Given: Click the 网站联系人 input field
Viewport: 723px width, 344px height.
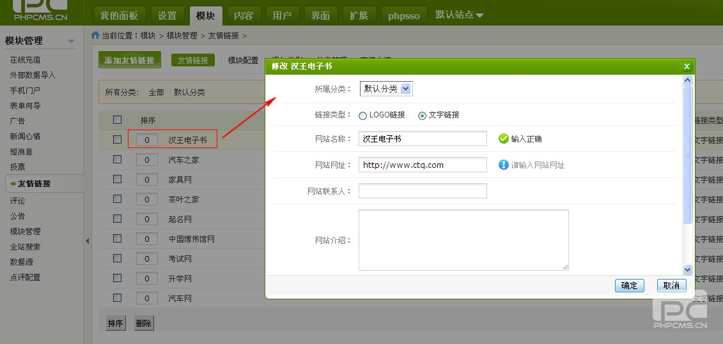Looking at the screenshot, I should pyautogui.click(x=423, y=191).
